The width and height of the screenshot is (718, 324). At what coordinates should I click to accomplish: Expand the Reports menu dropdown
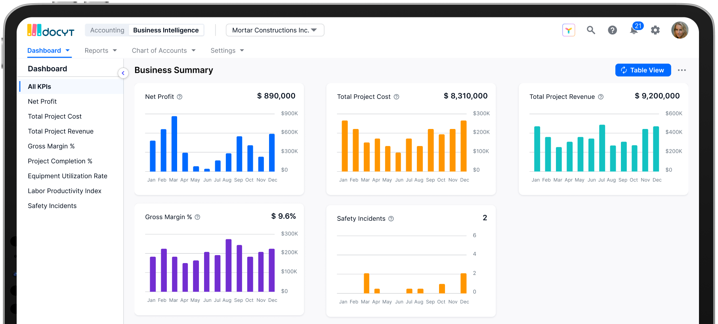click(x=101, y=51)
